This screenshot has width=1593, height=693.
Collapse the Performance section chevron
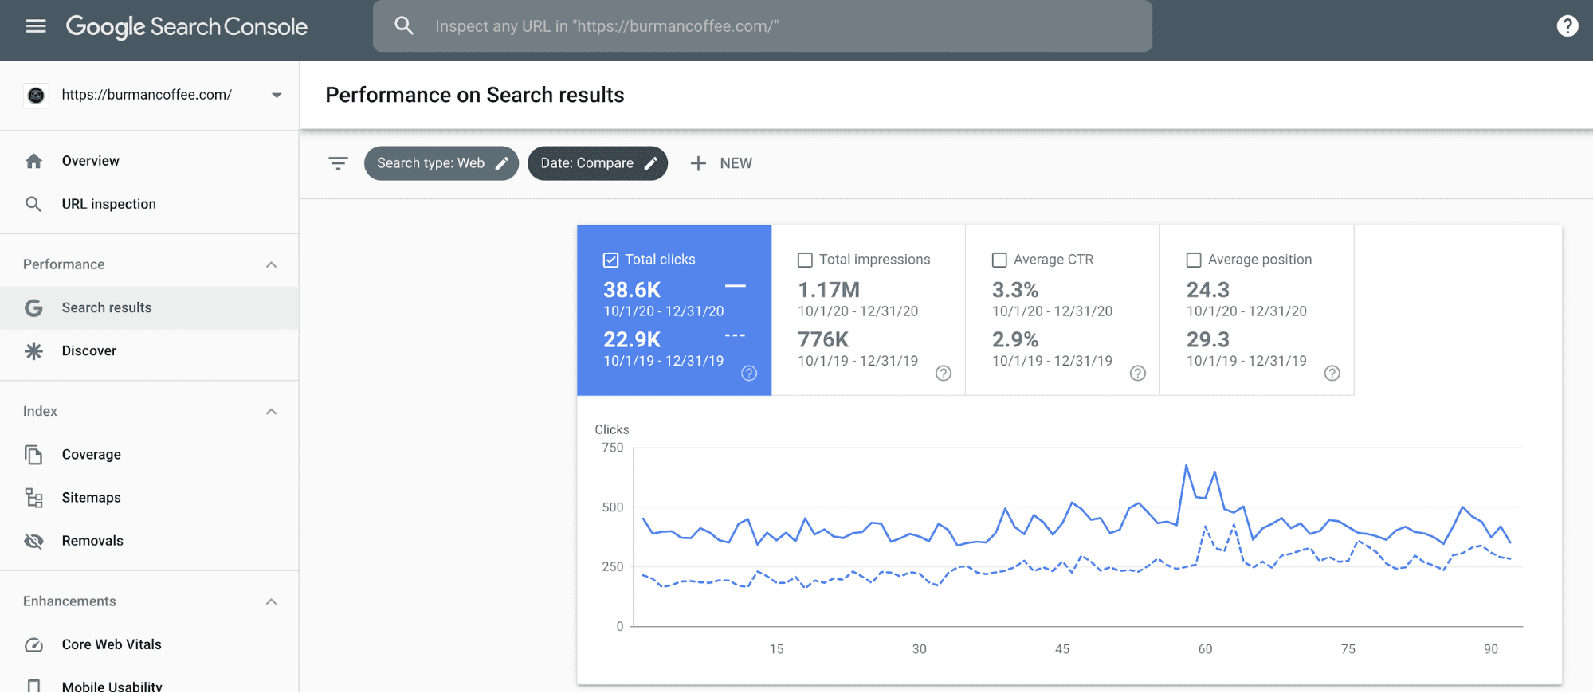[x=271, y=264]
